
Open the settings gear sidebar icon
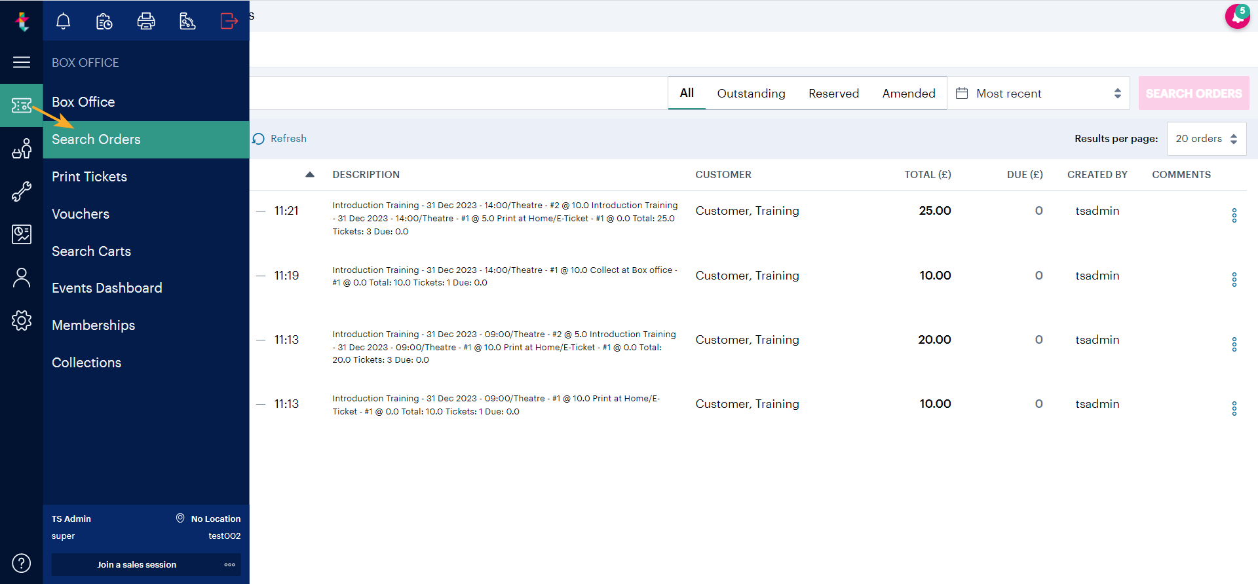click(x=22, y=320)
